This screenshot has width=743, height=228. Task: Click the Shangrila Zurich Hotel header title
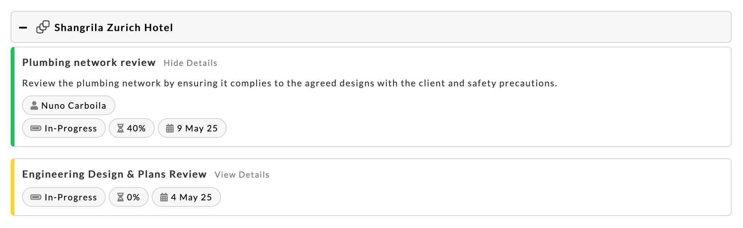point(113,28)
